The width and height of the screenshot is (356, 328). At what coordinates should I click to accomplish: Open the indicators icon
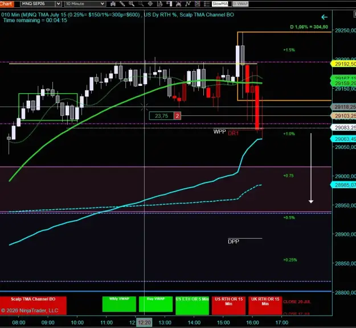(x=178, y=3)
